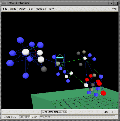Open the window menu button in title bar
The width and height of the screenshot is (120, 121).
click(4, 3)
